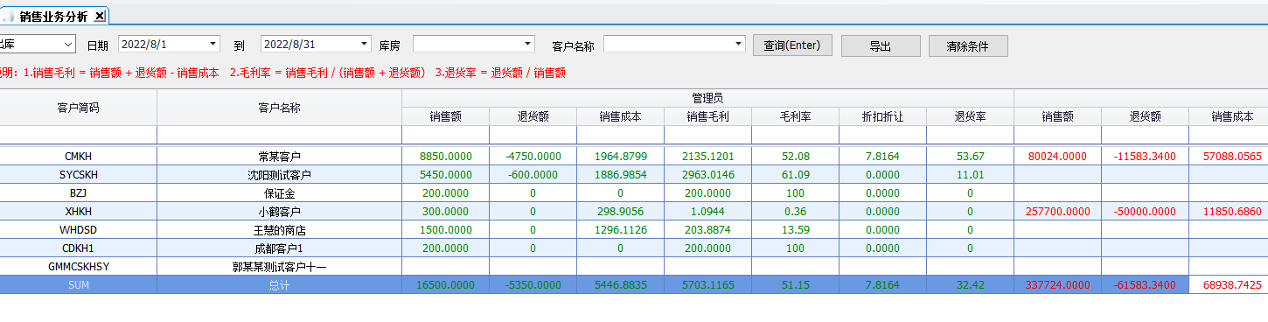Click the 客户简码 column header
Image resolution: width=1268 pixels, height=322 pixels.
pos(79,107)
